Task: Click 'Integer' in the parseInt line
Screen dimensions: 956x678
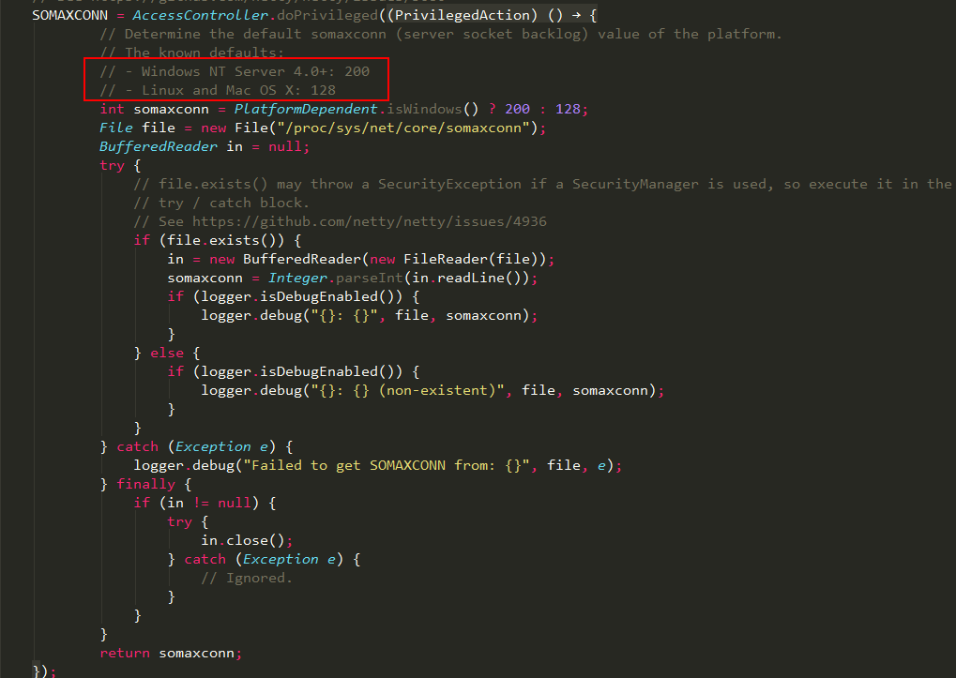Action: (x=297, y=279)
